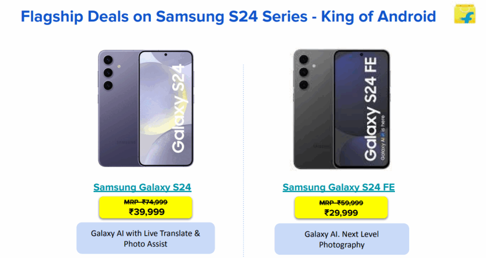Screen dimensions: 486x258
Task: Click bottom rear camera lens on violet S24
Action: point(107,86)
